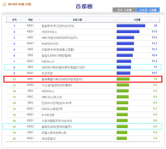The height and width of the screenshot is (149, 166).
Task: Click the rating value 12.4
Action: [x=154, y=55]
